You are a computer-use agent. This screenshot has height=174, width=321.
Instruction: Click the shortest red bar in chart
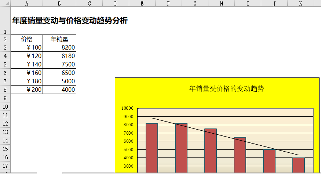299,165
